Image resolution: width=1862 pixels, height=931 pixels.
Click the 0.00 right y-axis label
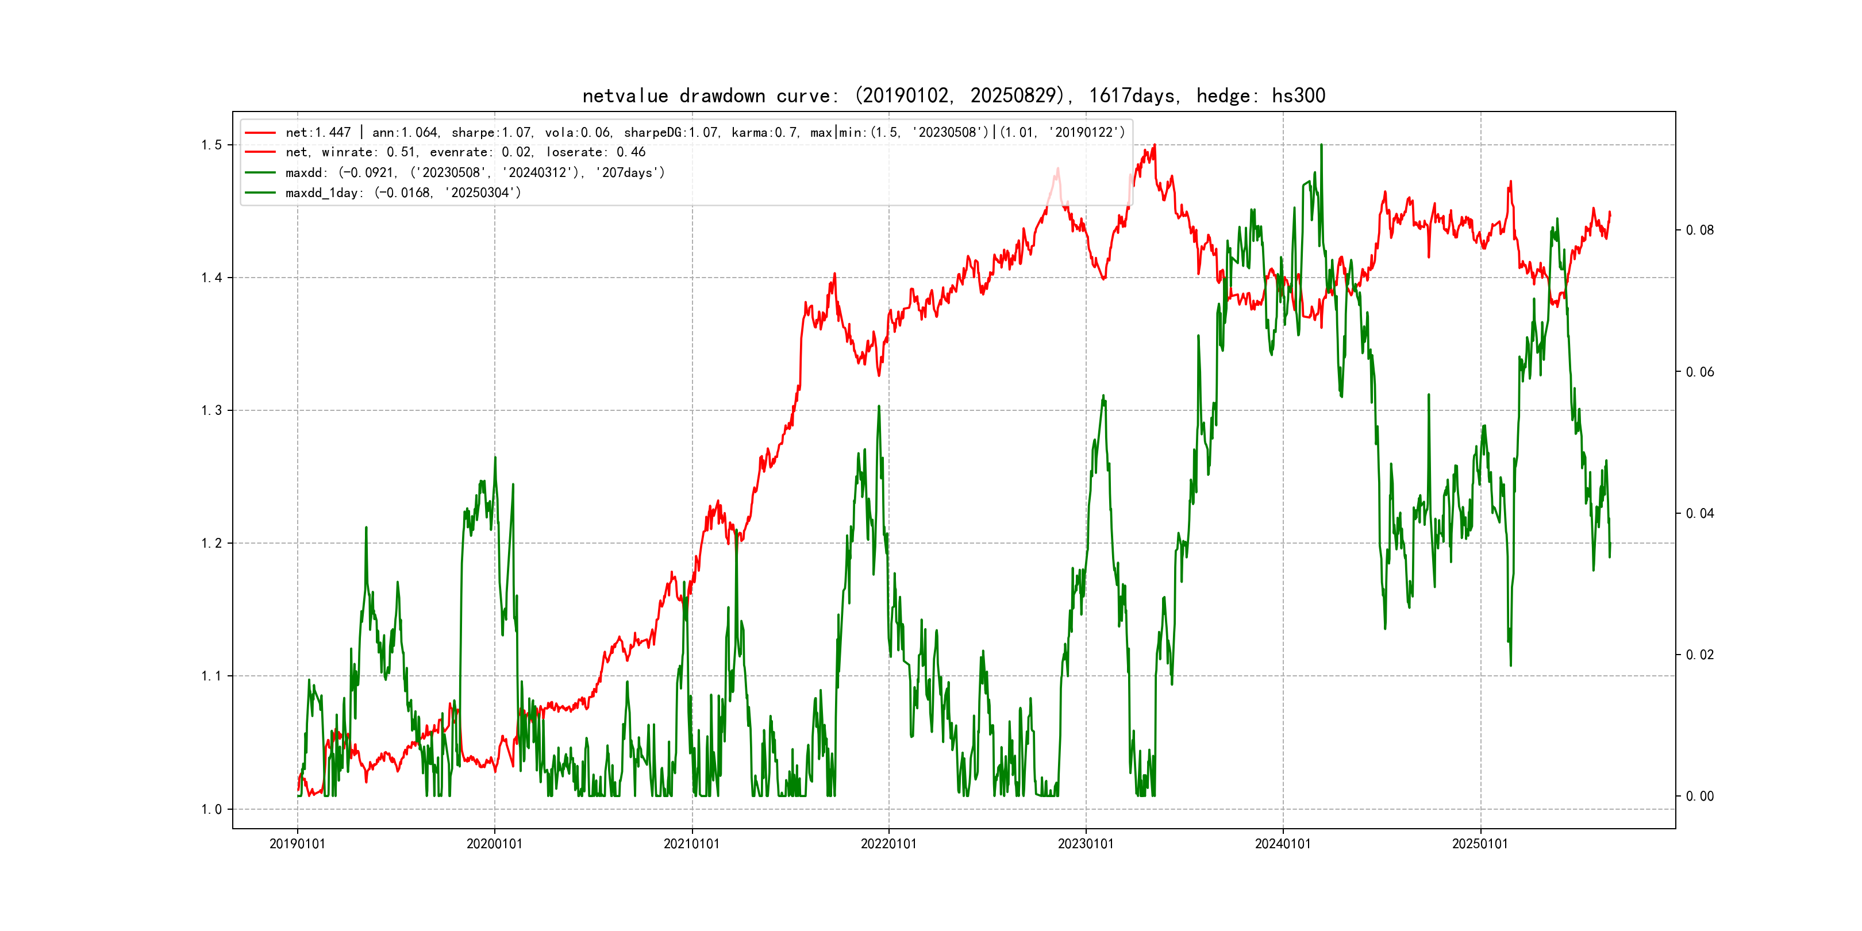[1699, 797]
